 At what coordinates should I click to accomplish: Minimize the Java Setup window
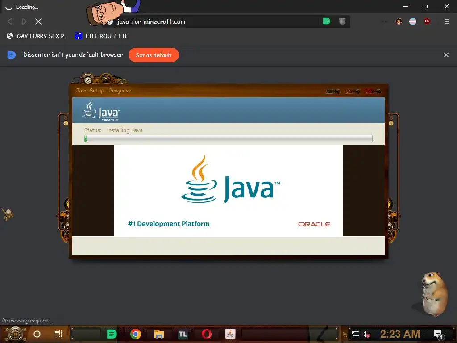(332, 91)
